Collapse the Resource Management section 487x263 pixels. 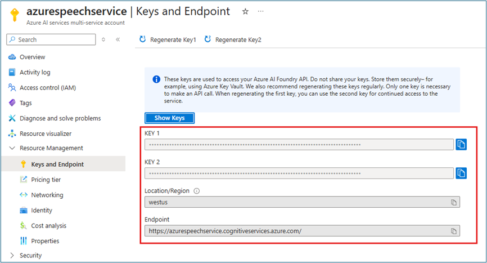point(12,148)
